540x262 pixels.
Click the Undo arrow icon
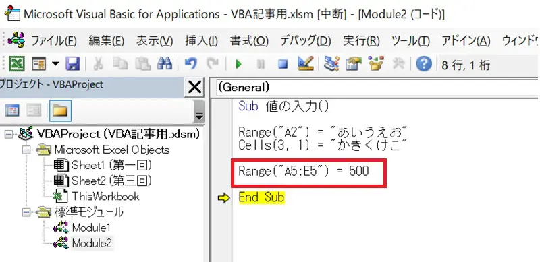click(x=191, y=64)
